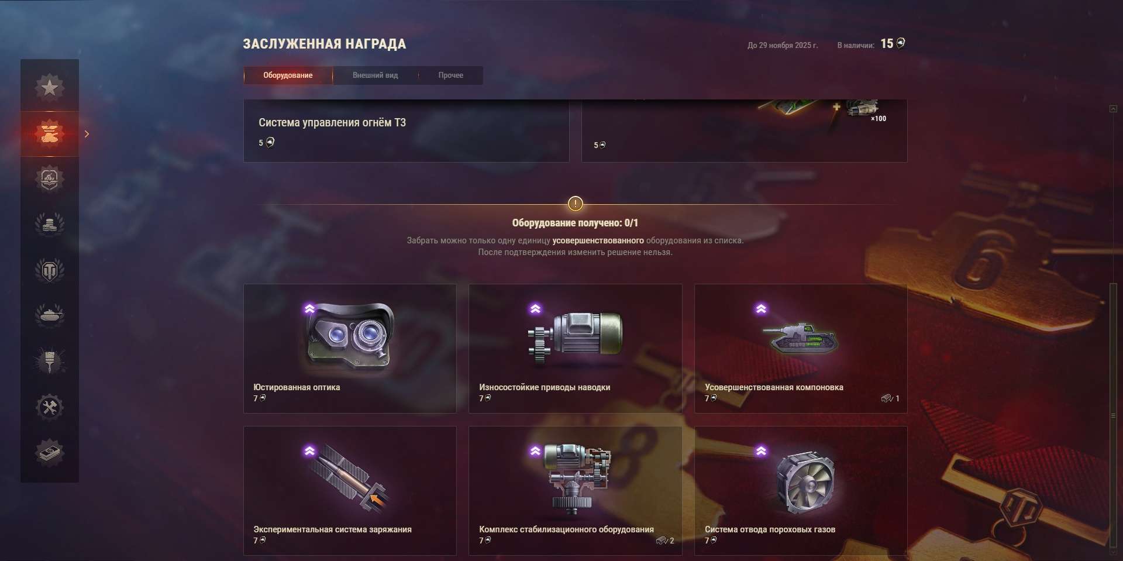Select Система отвода пороховых газов card
Screen dimensions: 1123x561
(x=801, y=491)
